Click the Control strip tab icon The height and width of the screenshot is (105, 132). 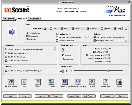tap(63, 50)
